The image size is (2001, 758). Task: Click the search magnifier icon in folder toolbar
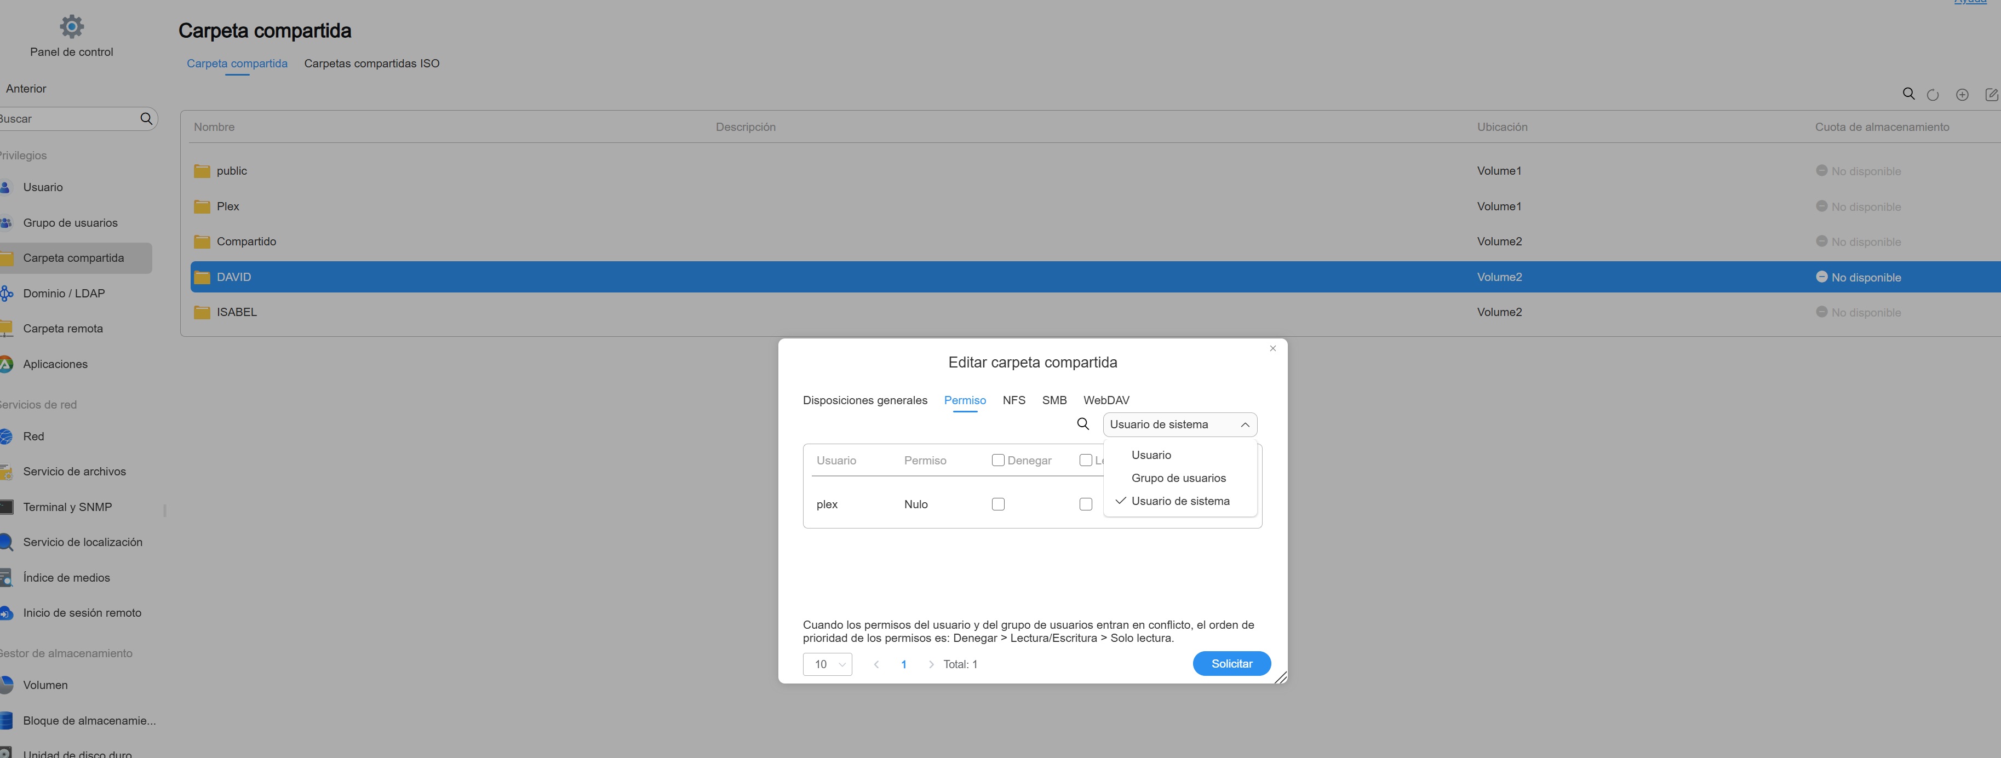(1908, 94)
